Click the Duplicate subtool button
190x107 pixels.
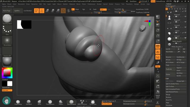171,69
